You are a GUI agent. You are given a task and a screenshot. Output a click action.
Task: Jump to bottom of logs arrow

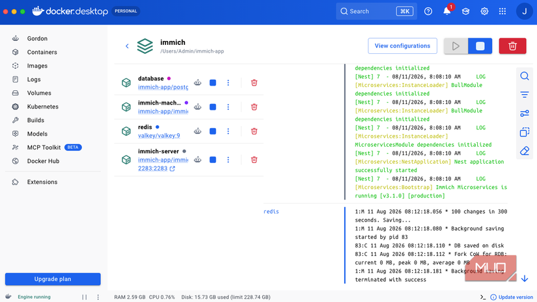(525, 279)
